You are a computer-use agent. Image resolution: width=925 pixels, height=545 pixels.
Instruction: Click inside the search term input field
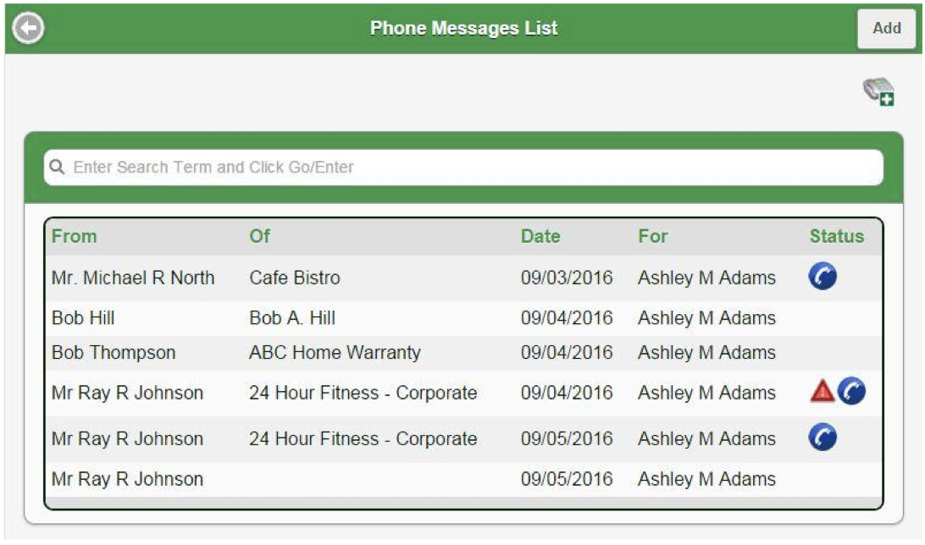(339, 167)
